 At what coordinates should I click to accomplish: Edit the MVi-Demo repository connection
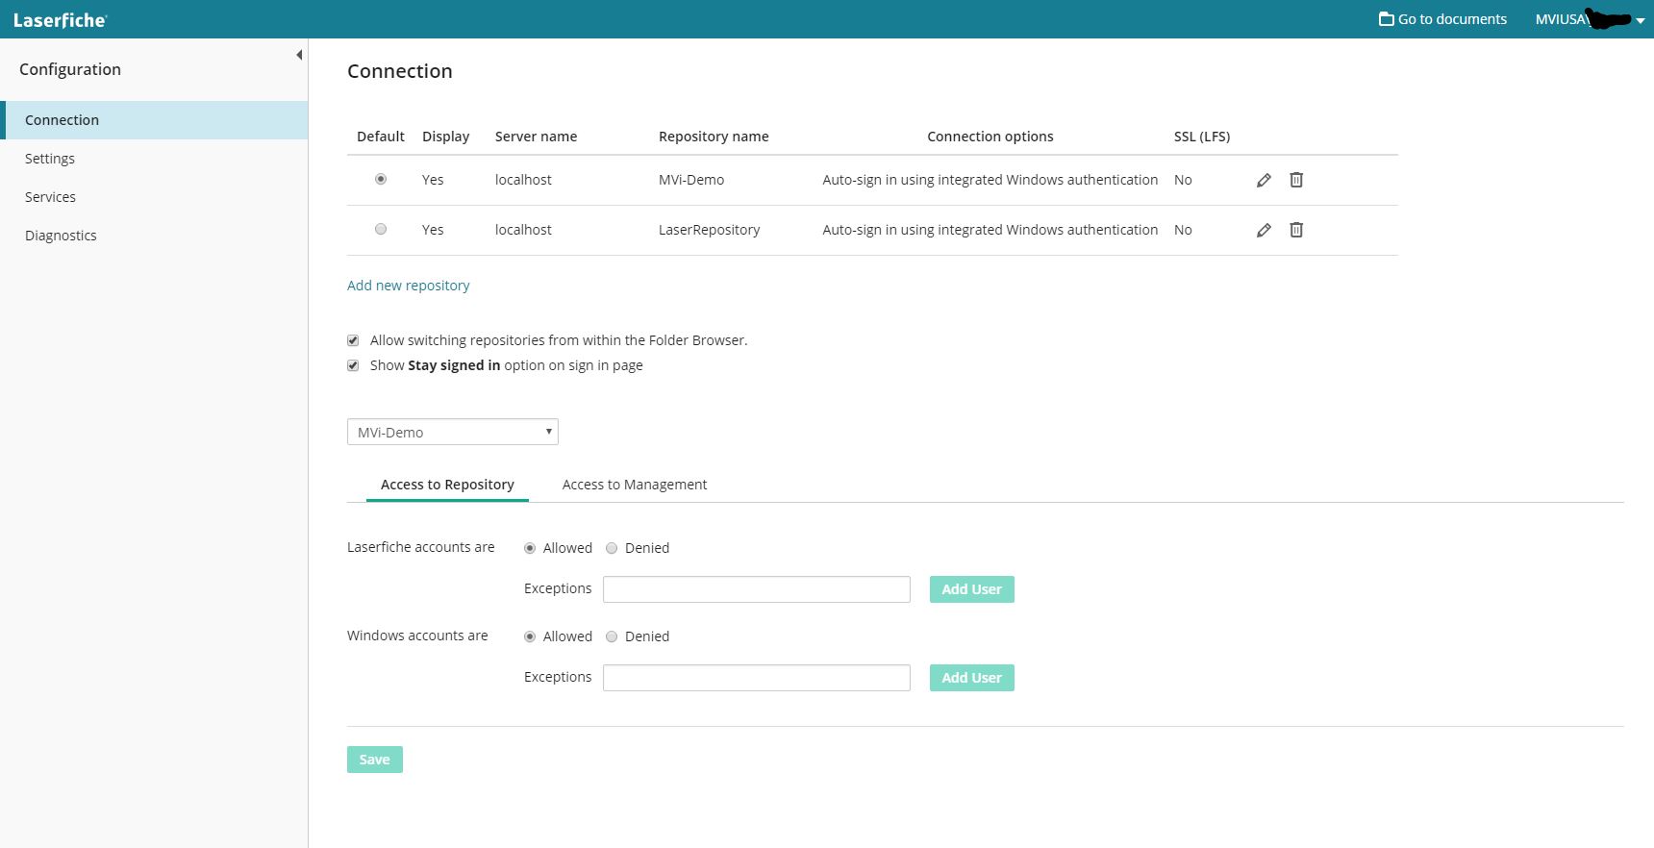1264,180
